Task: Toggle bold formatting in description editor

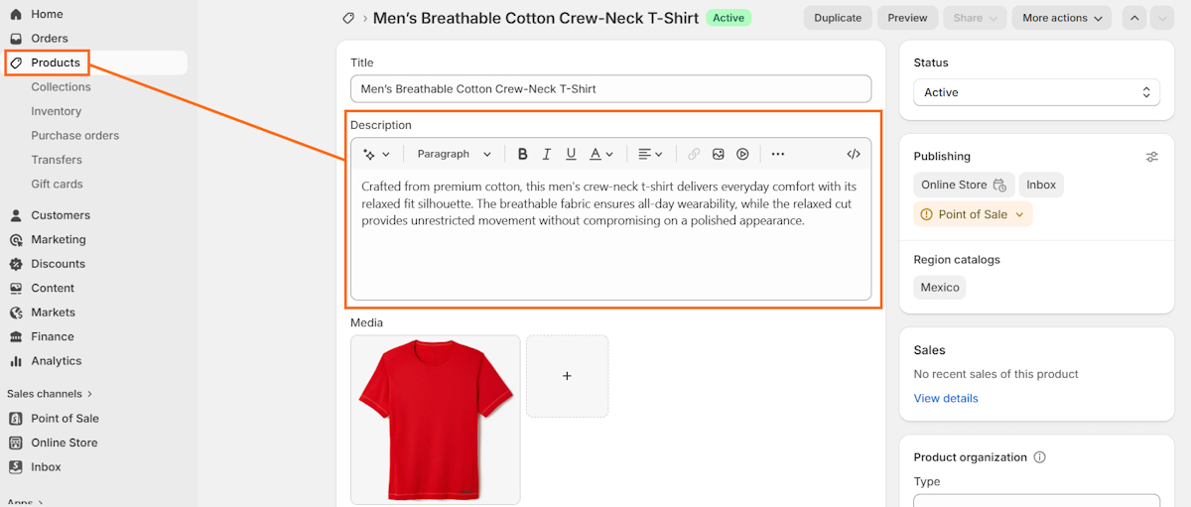Action: 523,154
